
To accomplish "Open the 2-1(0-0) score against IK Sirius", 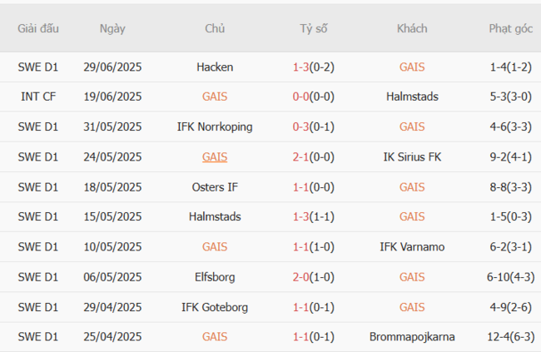I will pyautogui.click(x=313, y=156).
